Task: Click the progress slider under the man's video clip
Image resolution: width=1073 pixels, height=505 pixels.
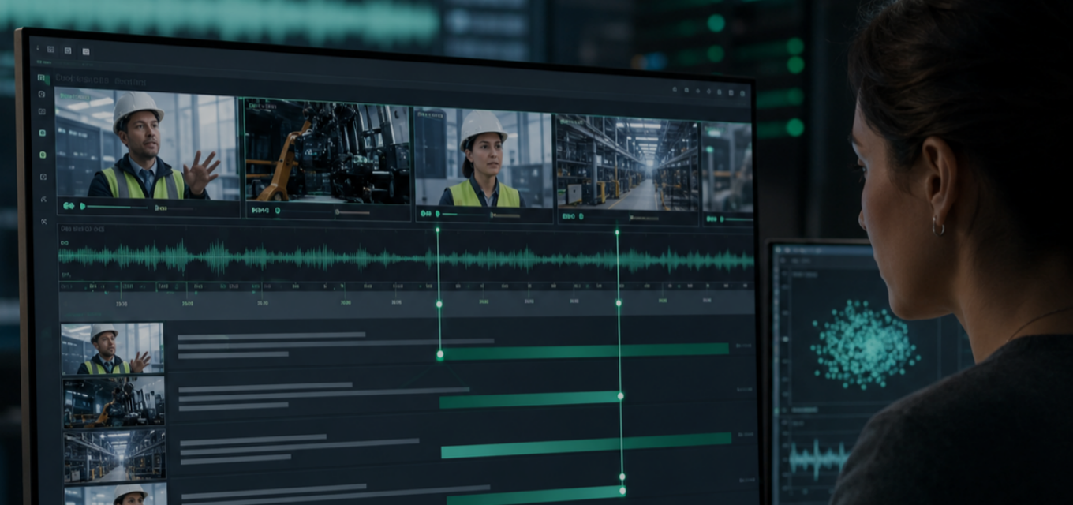Action: (117, 207)
